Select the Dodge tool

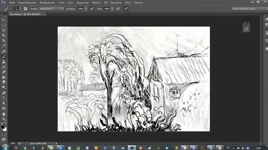point(4,87)
